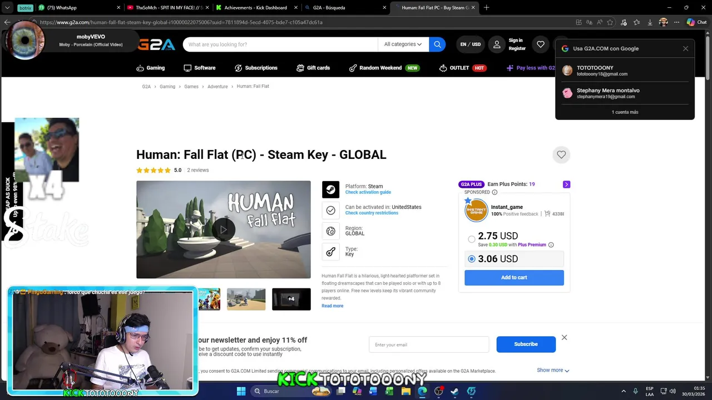
Task: Open the +4 more images thumbnail
Action: pyautogui.click(x=291, y=299)
